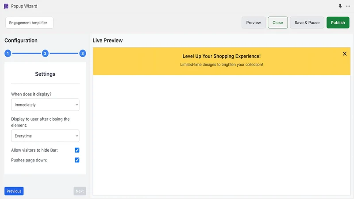Viewport: 354px width, 199px height.
Task: Click the Preview button
Action: (254, 23)
